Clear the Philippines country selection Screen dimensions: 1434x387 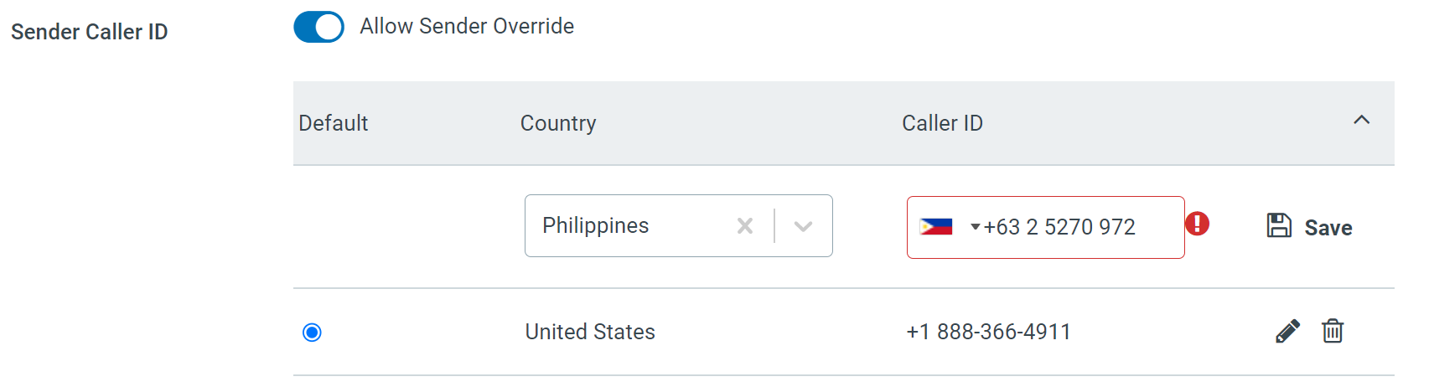(x=745, y=225)
